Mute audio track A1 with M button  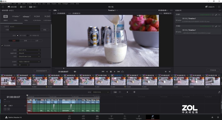(9, 109)
